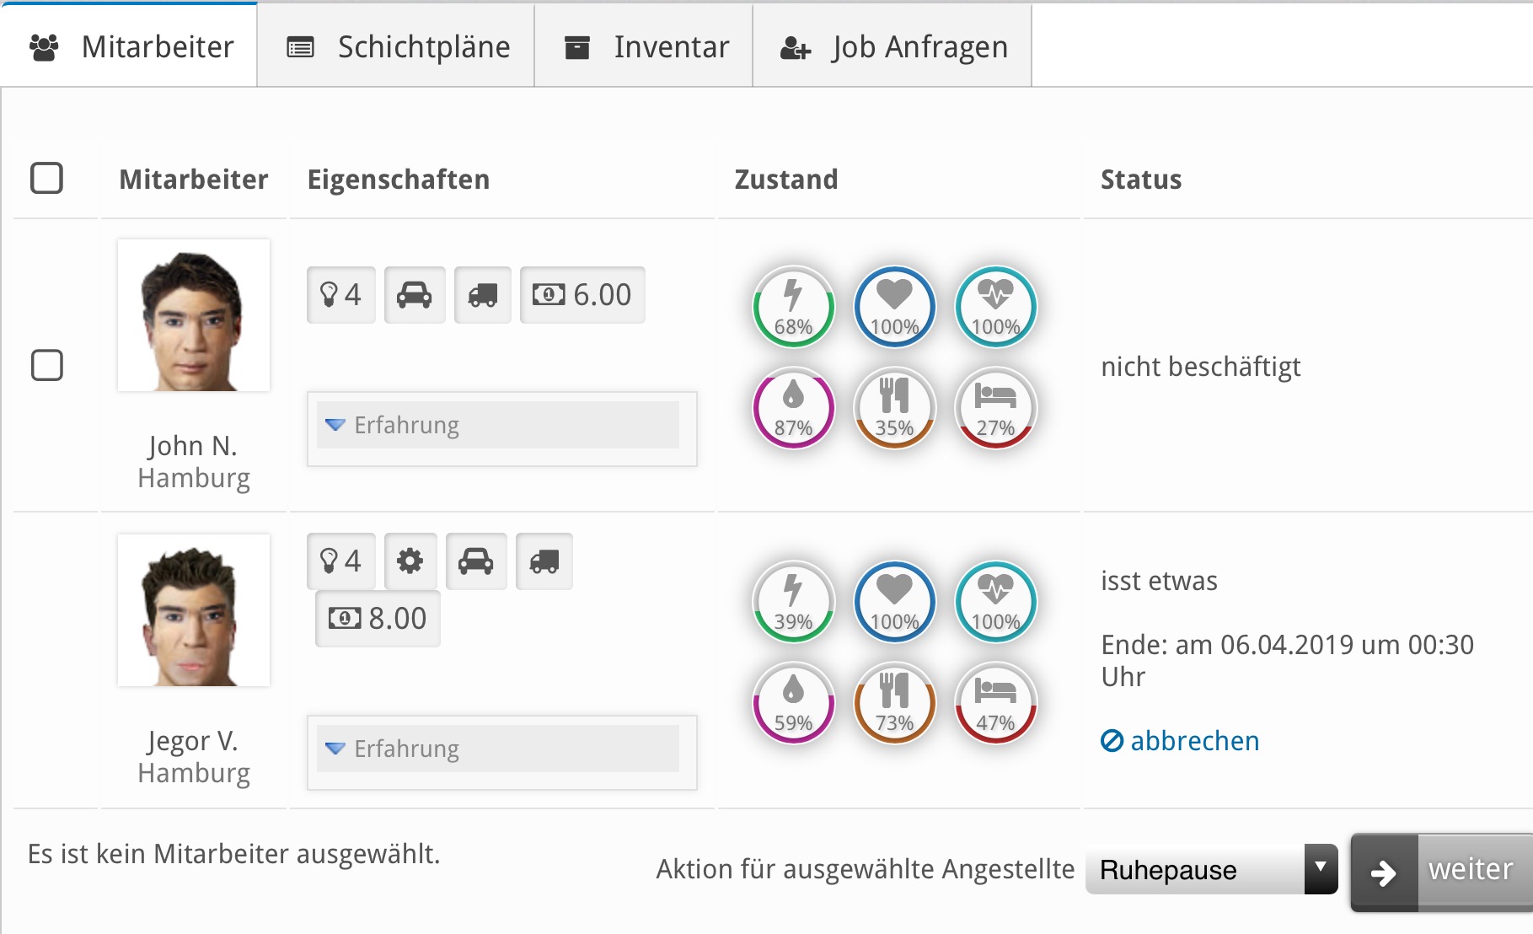
Task: Click John N.'s car license icon
Action: 414,295
